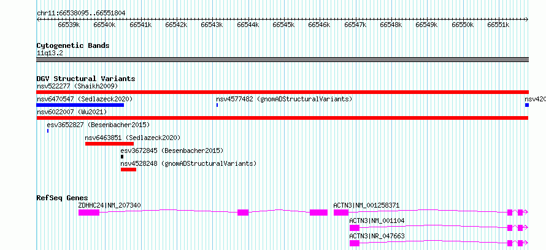Screen dimensions: 546x250
Task: Click the 66545k ruler tick label
Action: pyautogui.click(x=284, y=25)
